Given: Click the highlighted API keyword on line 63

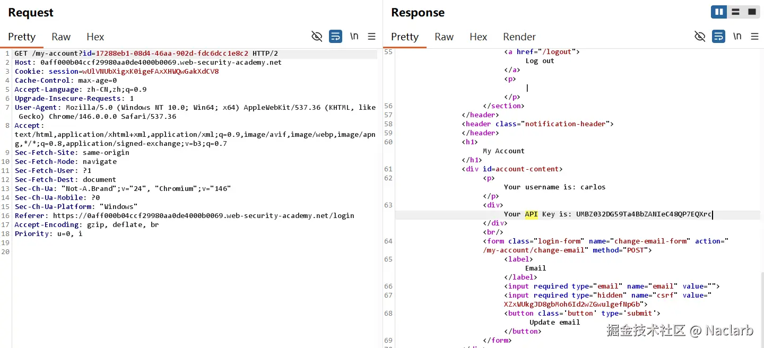Looking at the screenshot, I should 531,214.
